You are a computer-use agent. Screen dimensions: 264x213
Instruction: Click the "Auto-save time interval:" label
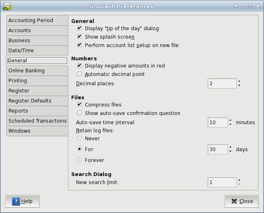pyautogui.click(x=105, y=123)
